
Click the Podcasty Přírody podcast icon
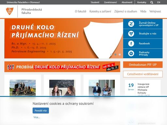click(x=131, y=53)
